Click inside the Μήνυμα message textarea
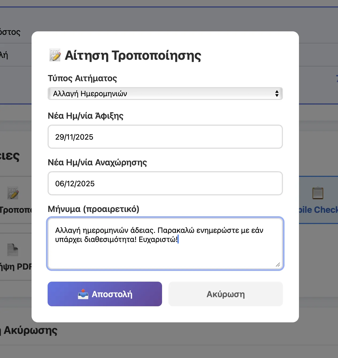Viewport: 338px width, 358px height. (165, 243)
